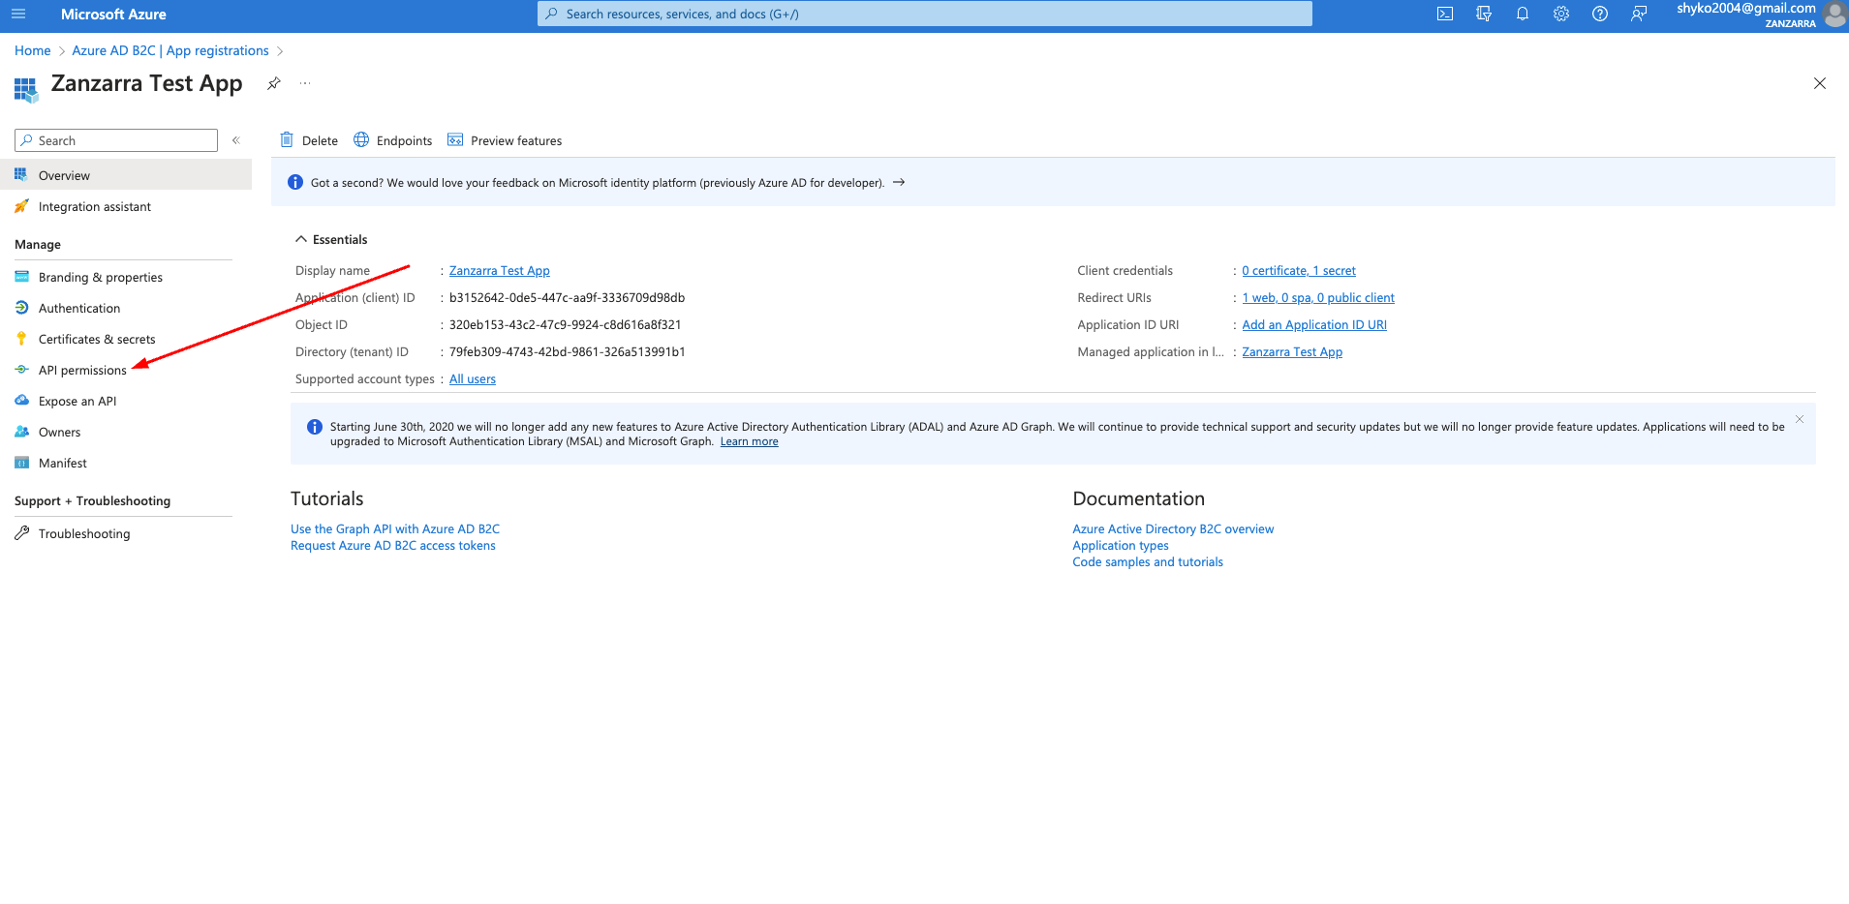The width and height of the screenshot is (1849, 904).
Task: Select the Application (client) ID value
Action: [567, 298]
